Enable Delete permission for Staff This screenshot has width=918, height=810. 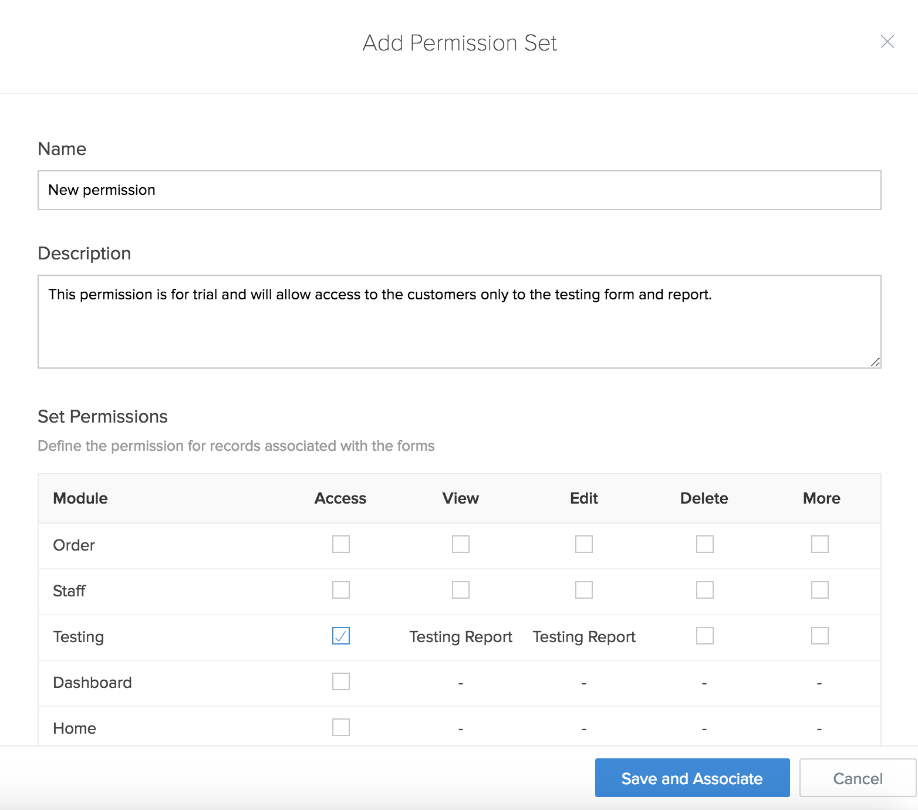click(x=704, y=590)
